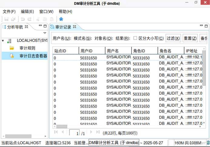Minimize the 审计记录 editor panel
Image resolution: width=210 pixels, height=147 pixels.
[201, 25]
